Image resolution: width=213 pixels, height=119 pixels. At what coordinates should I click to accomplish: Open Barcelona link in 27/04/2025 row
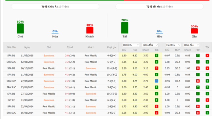(x=49, y=81)
